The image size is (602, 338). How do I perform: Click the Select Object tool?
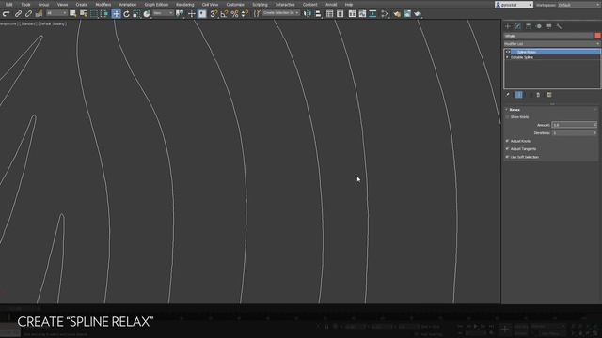pos(72,14)
